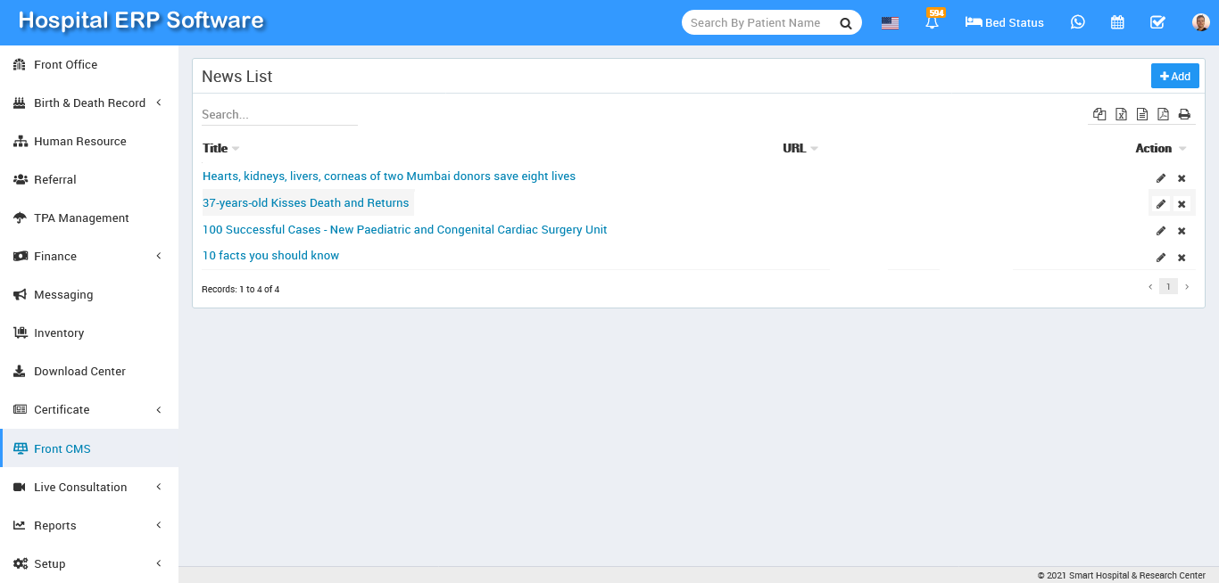The height and width of the screenshot is (583, 1219).
Task: Copy the news table to clipboard
Action: (1099, 114)
